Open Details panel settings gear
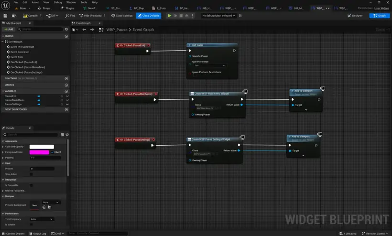 (67, 135)
